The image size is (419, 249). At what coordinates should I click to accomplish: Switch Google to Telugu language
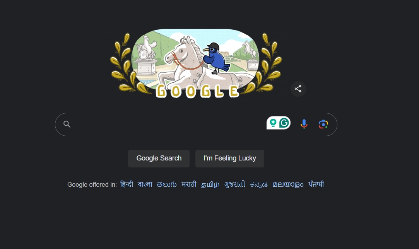(167, 184)
